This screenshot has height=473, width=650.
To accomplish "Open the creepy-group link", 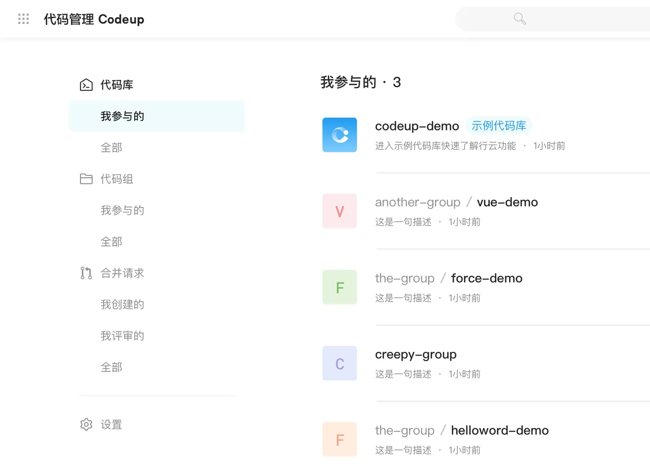I will pyautogui.click(x=416, y=355).
